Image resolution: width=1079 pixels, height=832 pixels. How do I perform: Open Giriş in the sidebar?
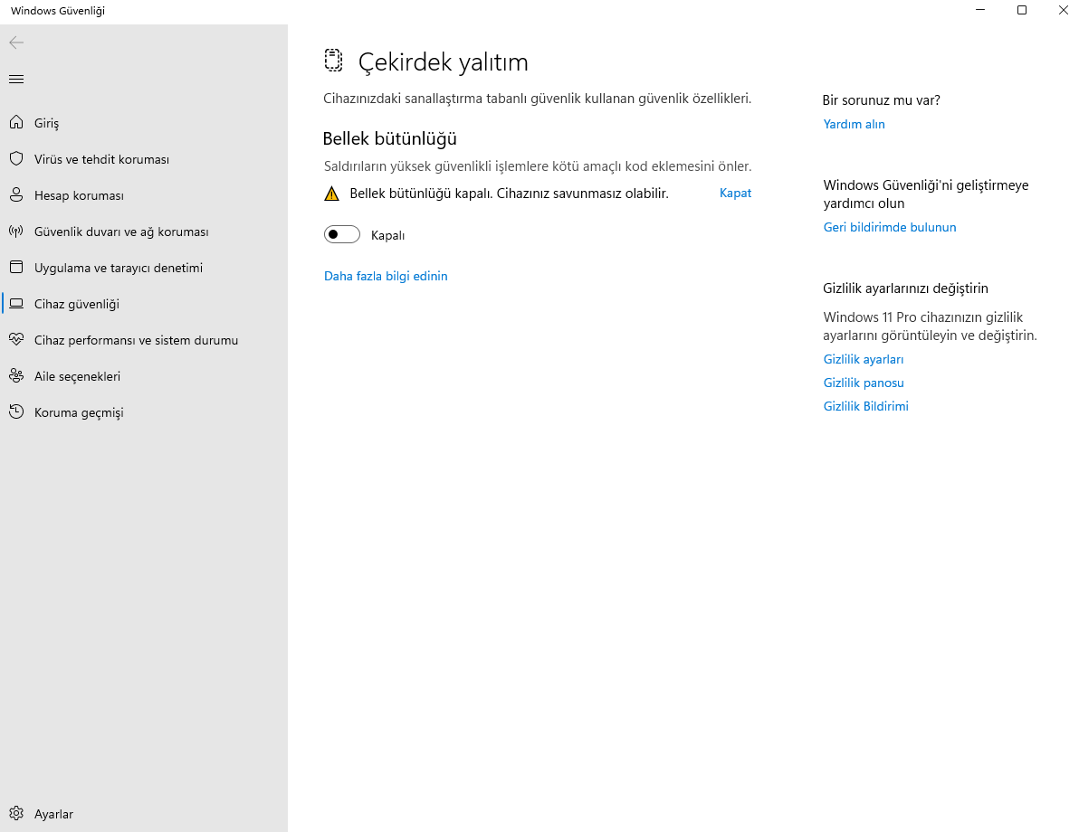[144, 123]
